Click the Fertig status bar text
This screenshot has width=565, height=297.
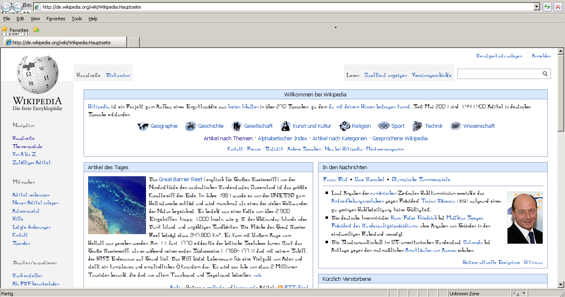[8, 294]
